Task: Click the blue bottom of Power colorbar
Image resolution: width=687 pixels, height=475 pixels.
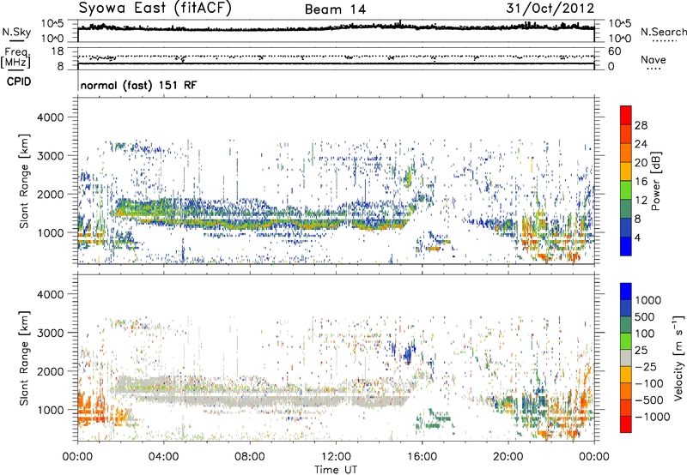Action: click(626, 246)
